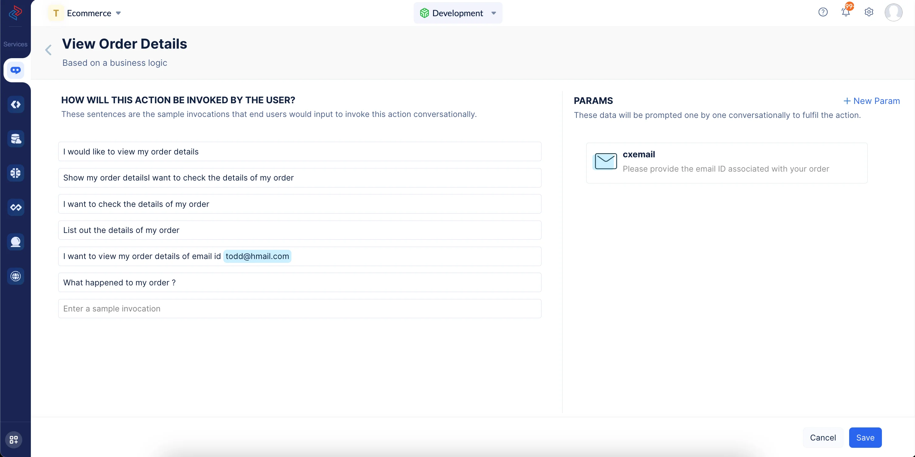
Task: Click the Save button
Action: pos(865,438)
